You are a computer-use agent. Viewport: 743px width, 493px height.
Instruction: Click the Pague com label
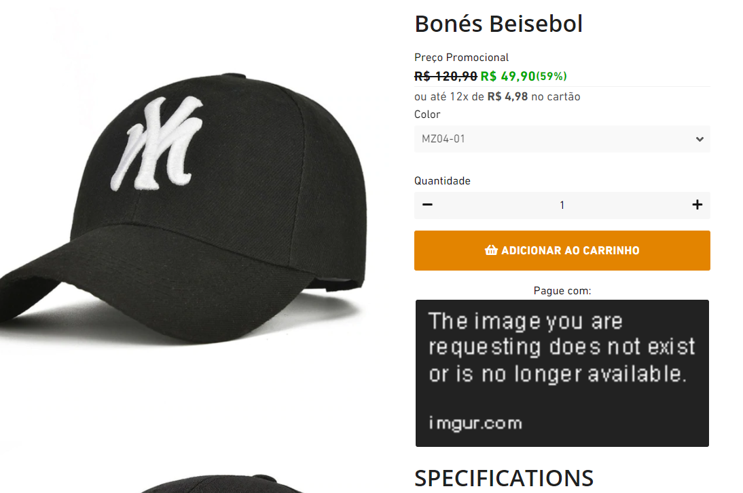(x=562, y=290)
